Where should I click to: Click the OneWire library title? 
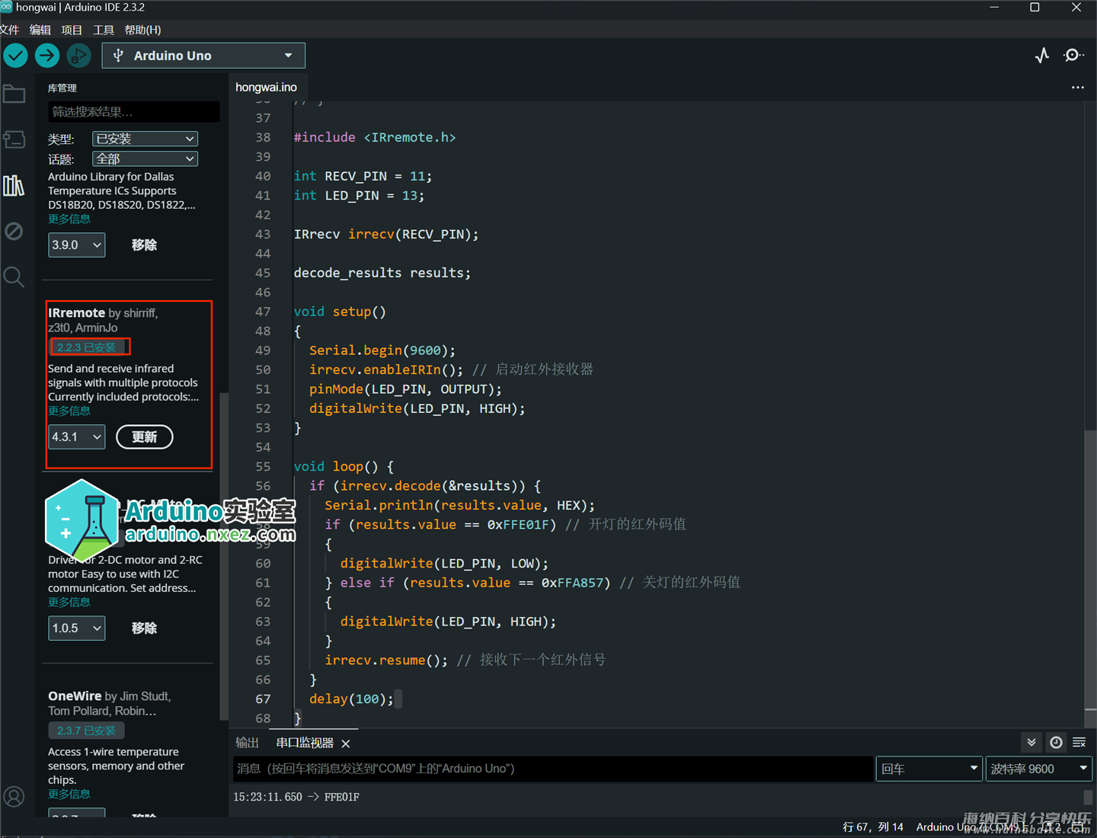point(75,696)
